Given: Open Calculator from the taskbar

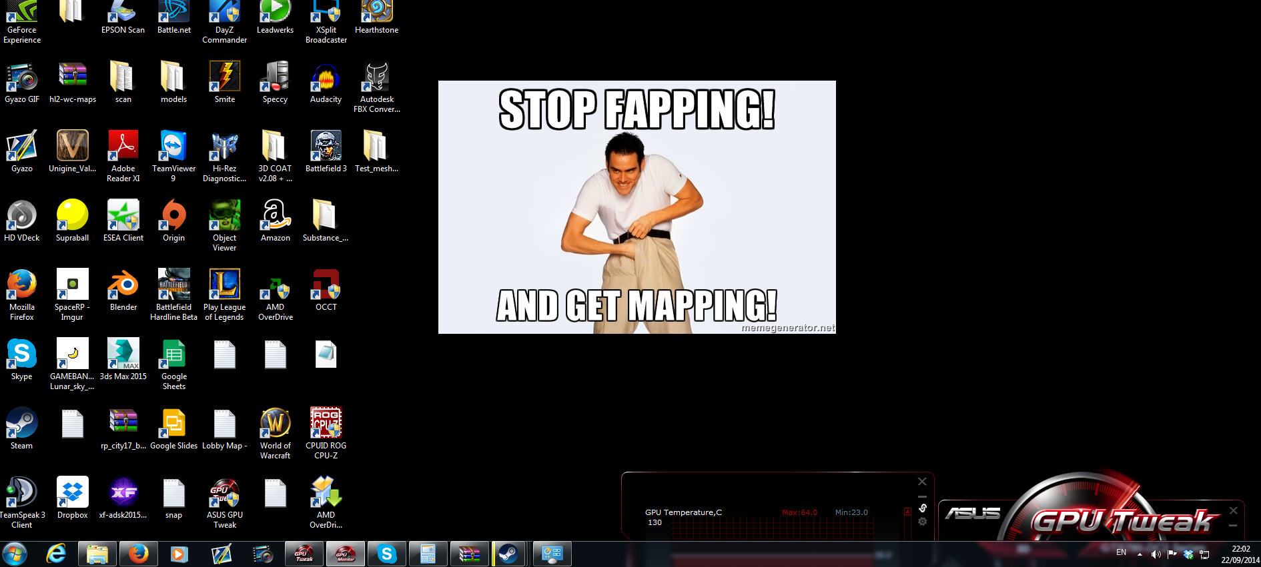Looking at the screenshot, I should coord(428,554).
